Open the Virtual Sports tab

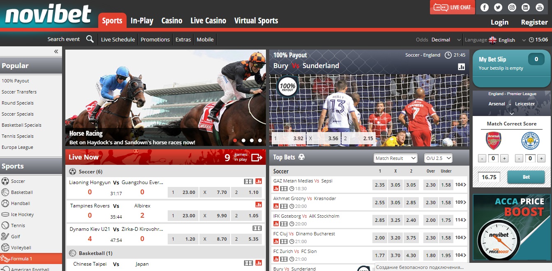coord(256,20)
